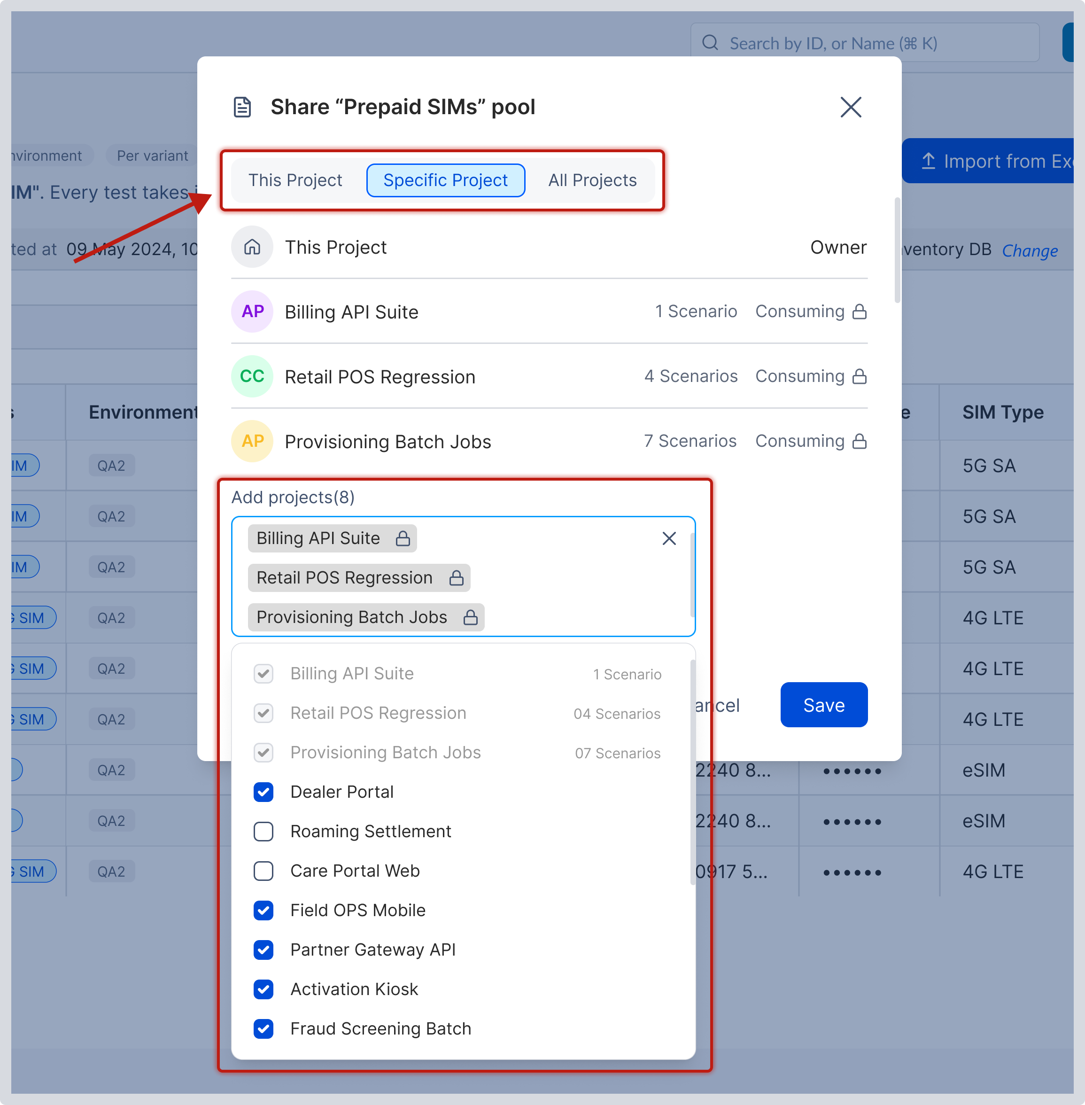The height and width of the screenshot is (1105, 1085).
Task: Click 1 Scenario on Billing API Suite row
Action: 696,312
